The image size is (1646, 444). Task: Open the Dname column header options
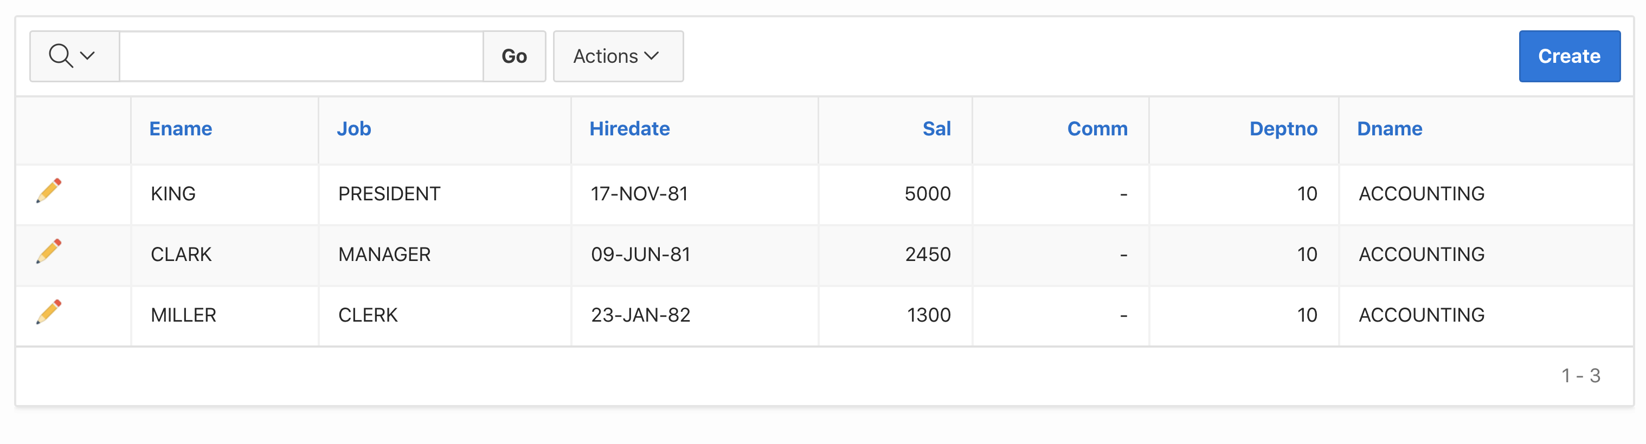pos(1389,129)
